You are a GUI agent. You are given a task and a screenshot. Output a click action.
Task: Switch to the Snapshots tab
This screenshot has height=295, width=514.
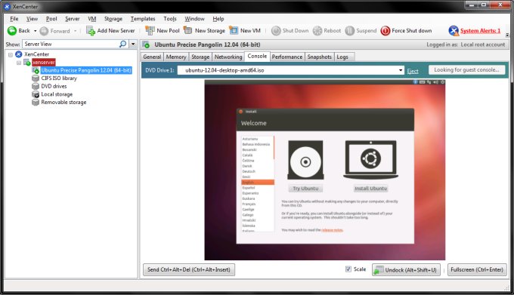pos(319,57)
